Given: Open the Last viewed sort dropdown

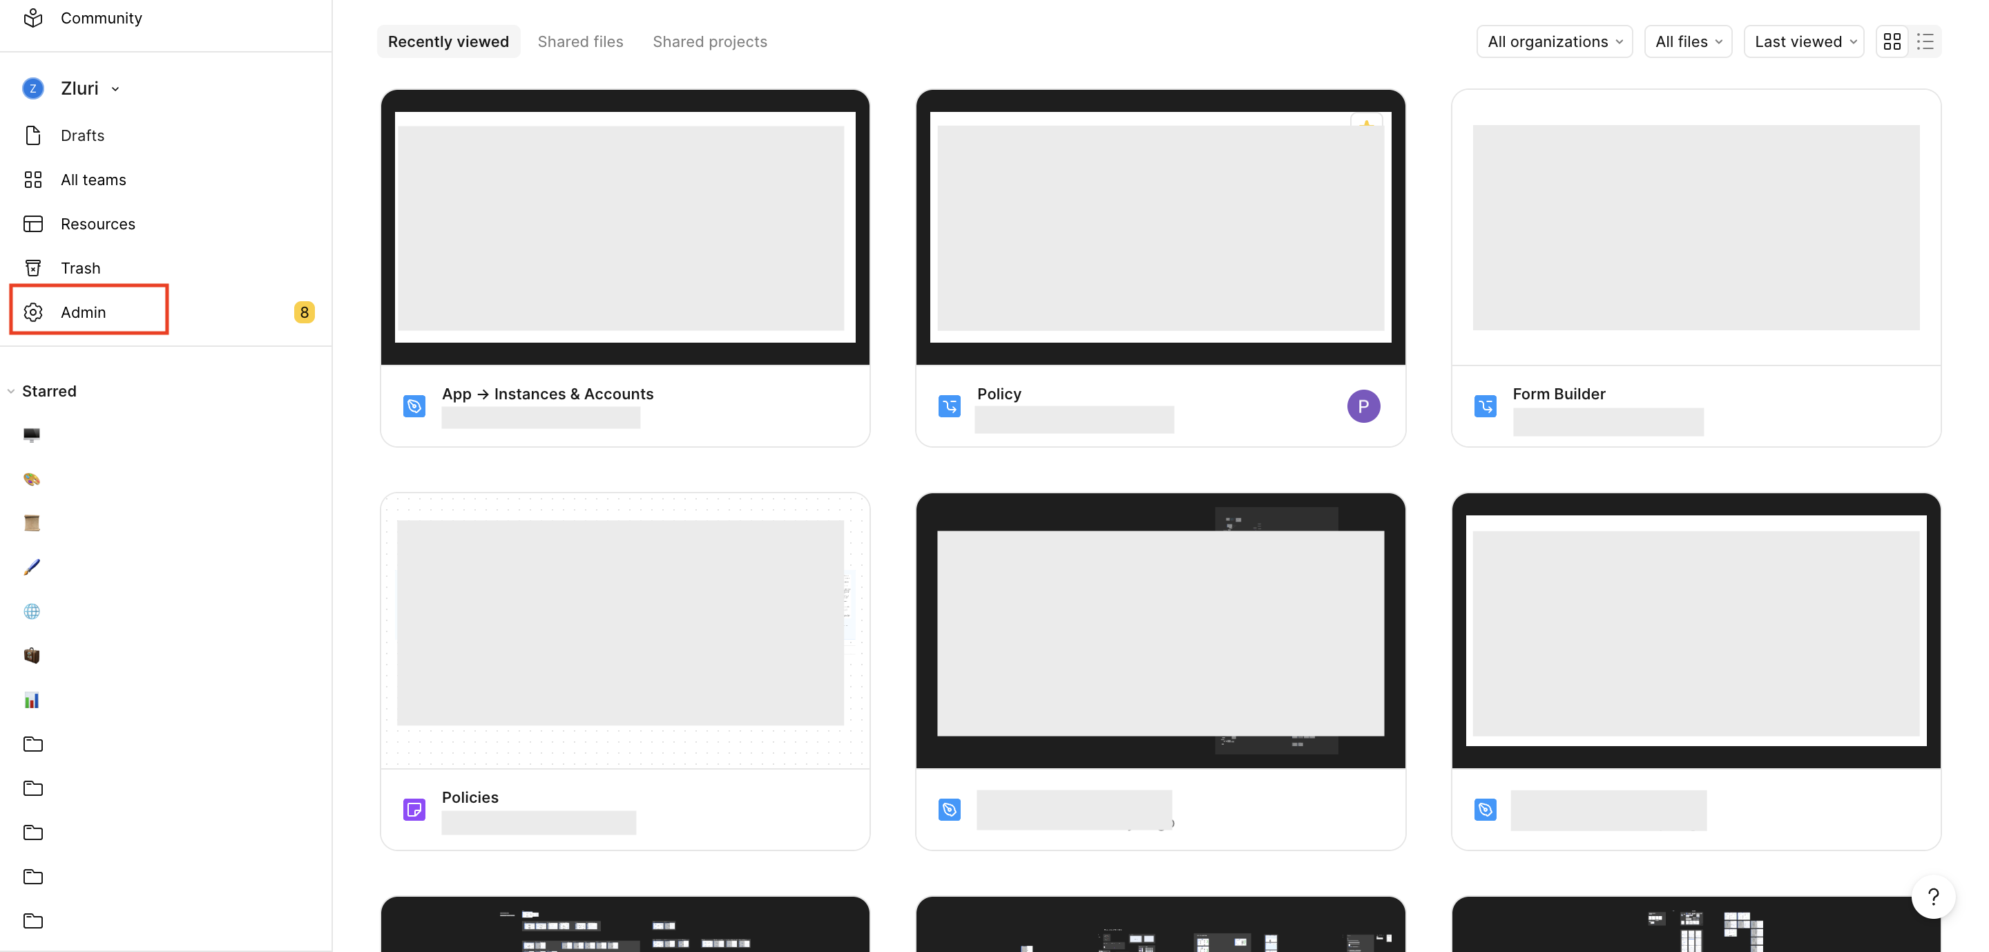Looking at the screenshot, I should click(x=1804, y=41).
